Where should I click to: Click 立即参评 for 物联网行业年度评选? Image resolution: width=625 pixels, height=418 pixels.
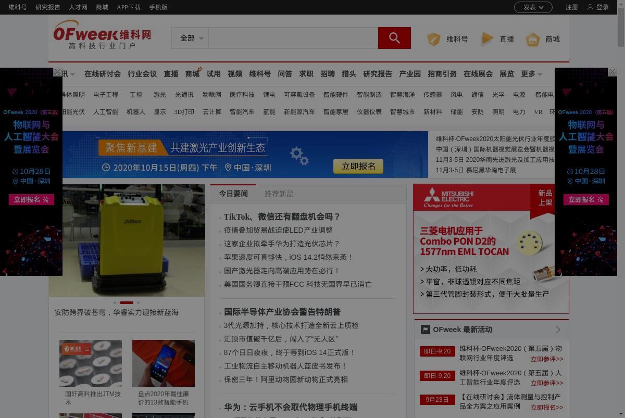point(547,359)
